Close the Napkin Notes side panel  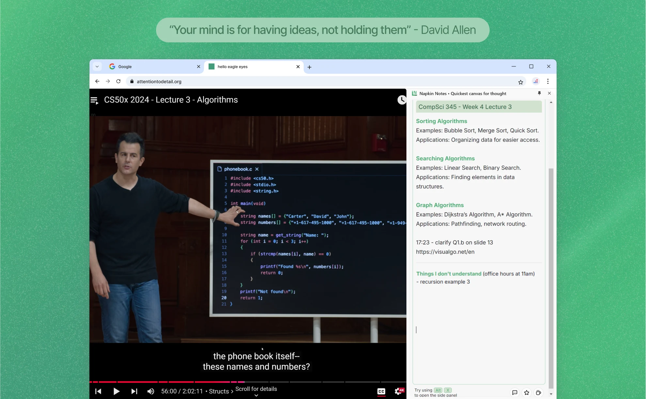coord(549,93)
